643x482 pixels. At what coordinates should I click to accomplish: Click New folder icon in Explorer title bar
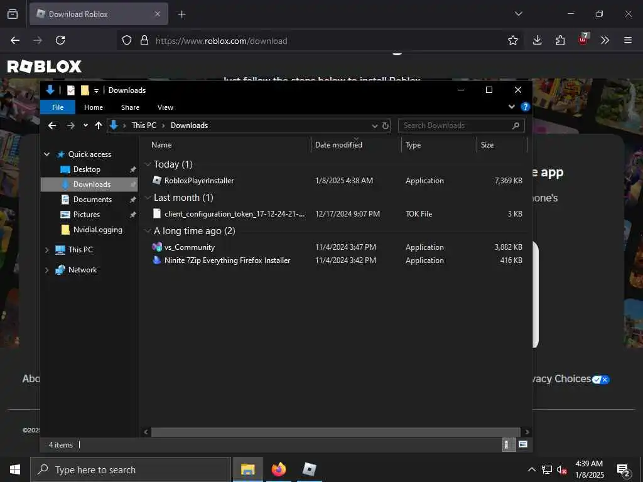point(85,90)
